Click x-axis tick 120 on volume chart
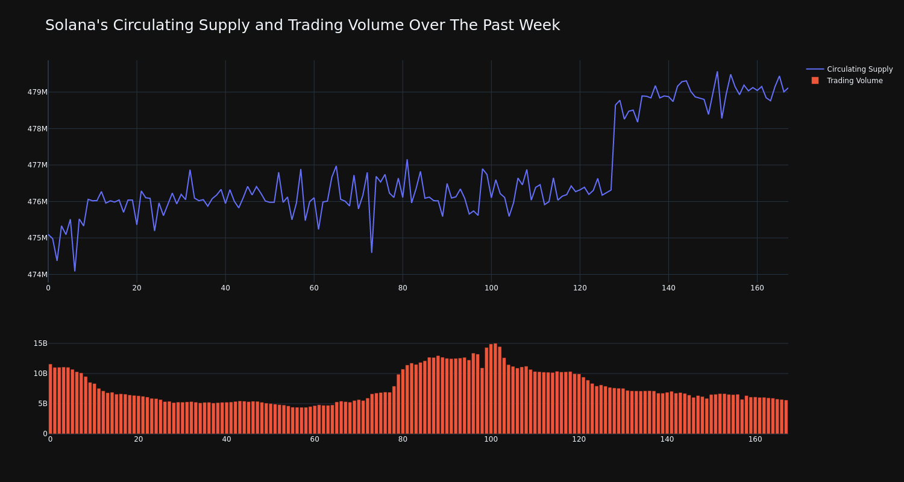Screen dimensions: 904x482 [x=579, y=439]
